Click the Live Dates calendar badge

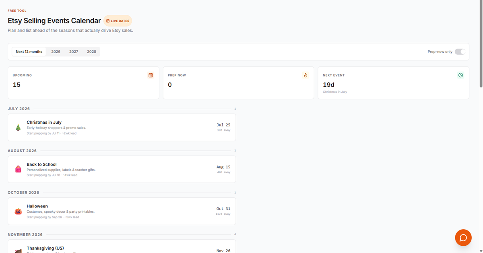[x=118, y=21]
